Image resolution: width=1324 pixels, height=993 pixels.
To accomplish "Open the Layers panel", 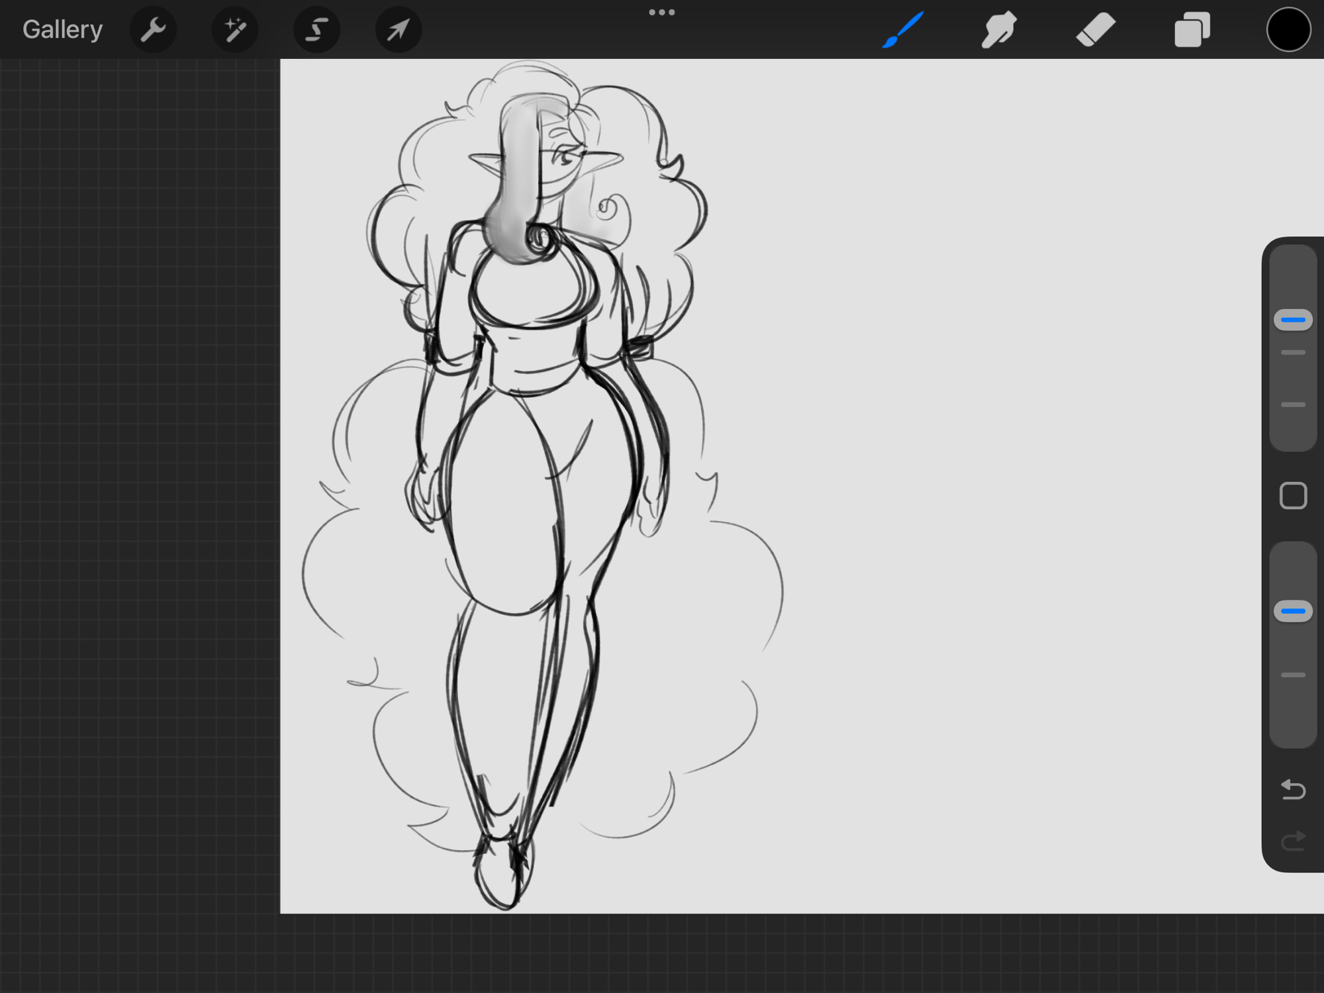I will point(1192,30).
